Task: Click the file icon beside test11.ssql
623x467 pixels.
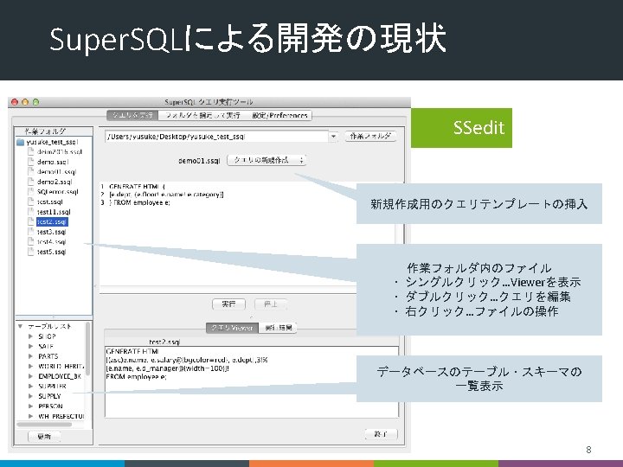Action: [x=30, y=211]
